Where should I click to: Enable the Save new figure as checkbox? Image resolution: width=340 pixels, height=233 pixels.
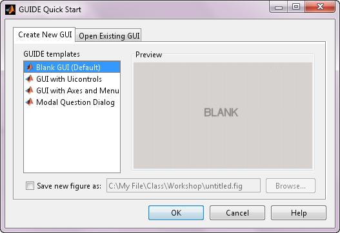click(x=30, y=186)
